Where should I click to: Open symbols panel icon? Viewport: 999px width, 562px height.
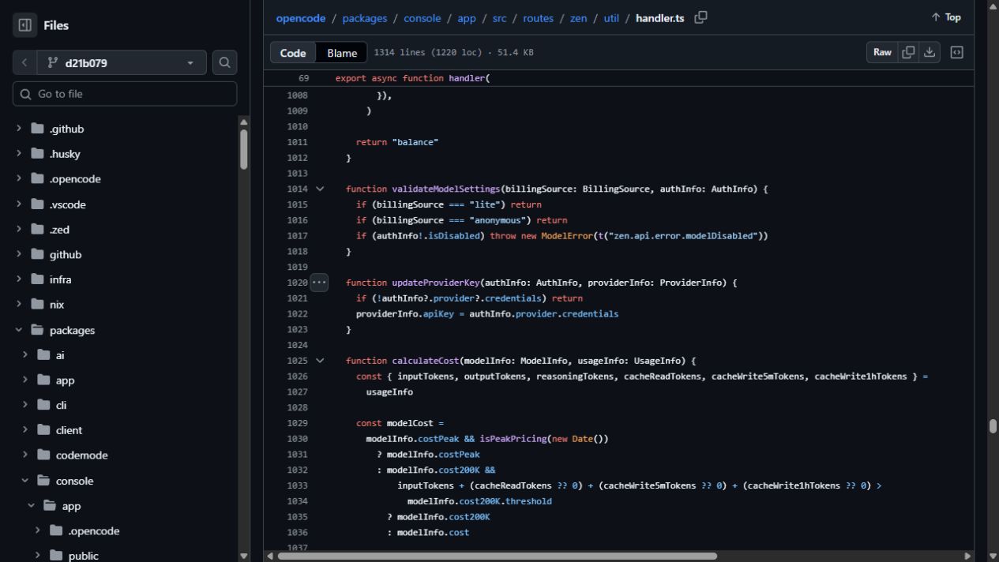point(956,52)
